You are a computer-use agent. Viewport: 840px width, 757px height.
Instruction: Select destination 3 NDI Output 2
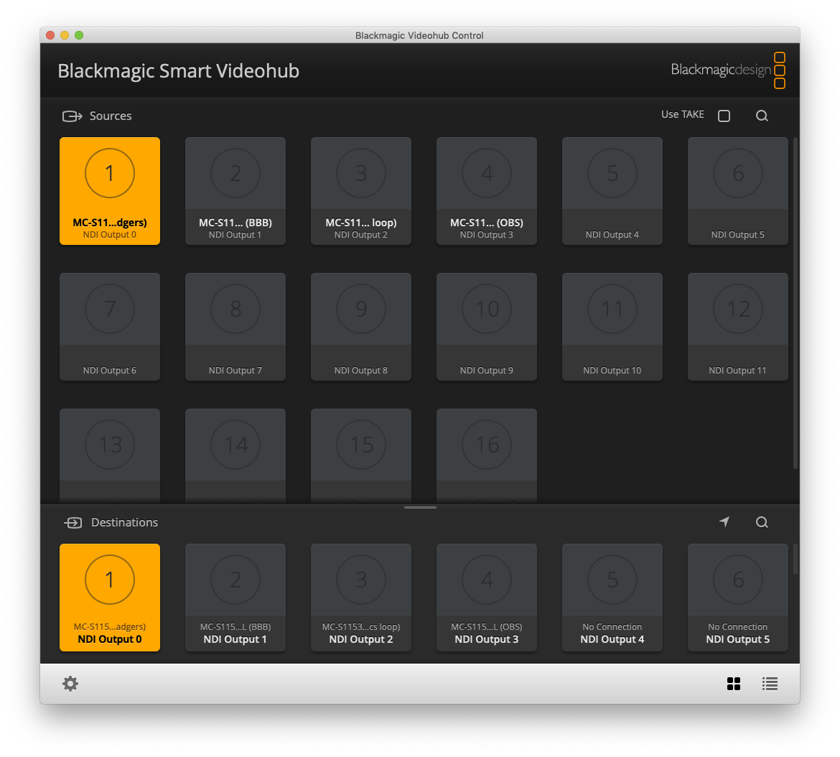(361, 598)
